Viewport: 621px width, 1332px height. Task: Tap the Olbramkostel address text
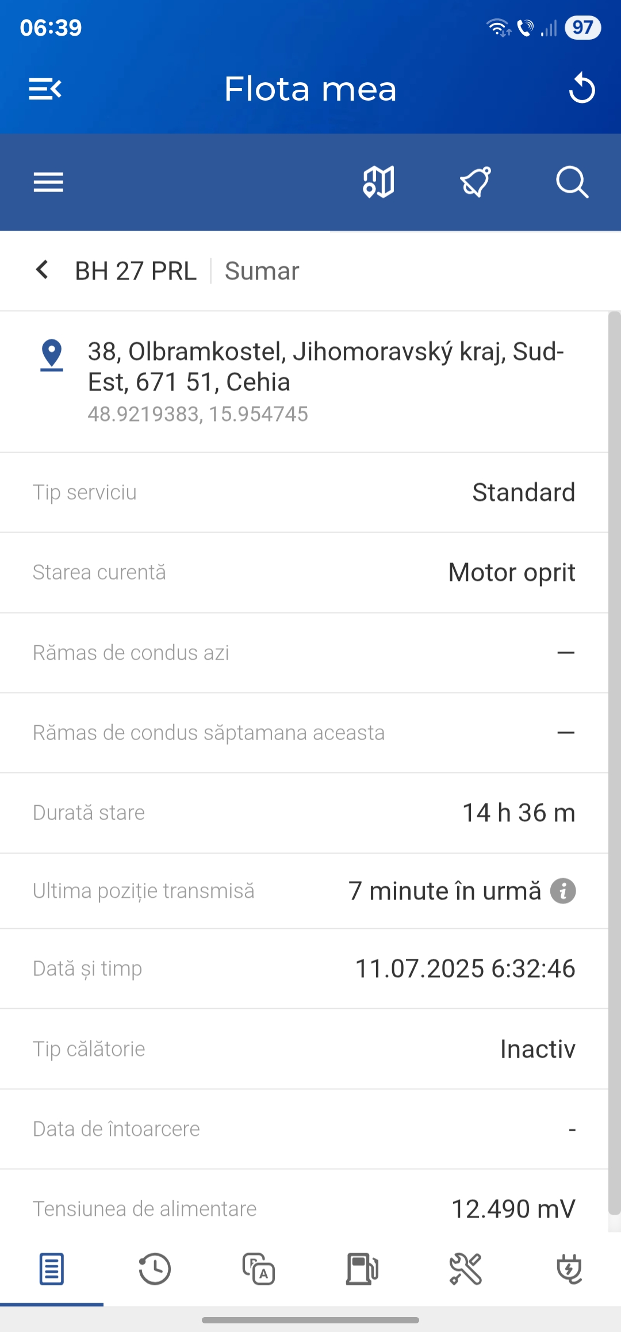pyautogui.click(x=325, y=366)
